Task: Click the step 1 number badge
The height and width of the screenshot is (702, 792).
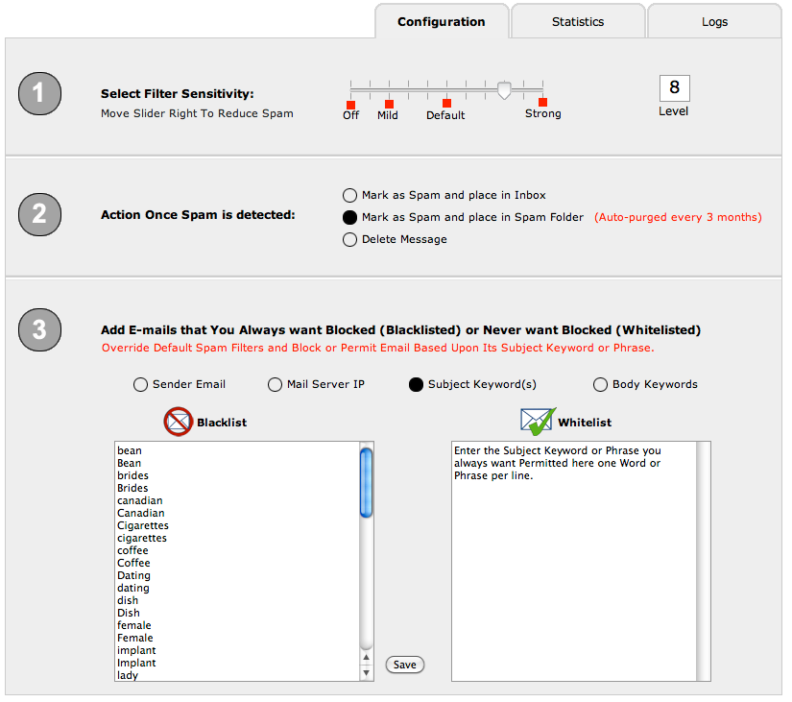Action: 39,93
